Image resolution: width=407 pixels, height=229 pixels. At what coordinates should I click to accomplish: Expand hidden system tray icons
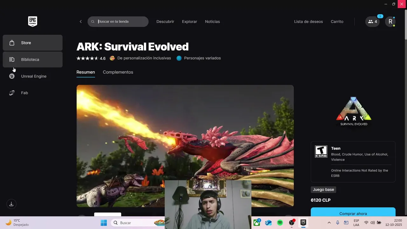[x=329, y=223]
